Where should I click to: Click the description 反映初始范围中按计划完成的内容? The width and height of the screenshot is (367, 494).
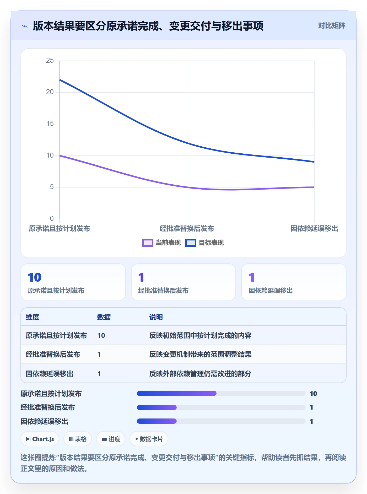tap(200, 336)
